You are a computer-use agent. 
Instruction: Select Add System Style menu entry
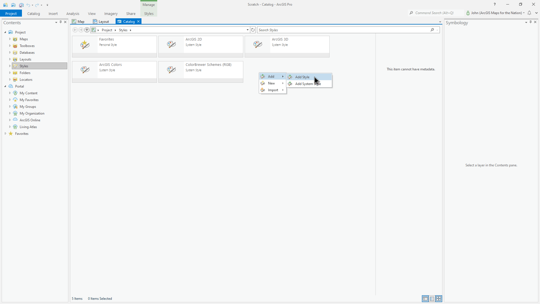(308, 84)
